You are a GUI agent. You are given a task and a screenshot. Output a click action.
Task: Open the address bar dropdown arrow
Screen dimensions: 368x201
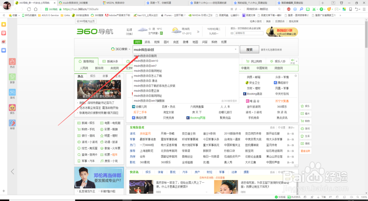tap(240, 9)
